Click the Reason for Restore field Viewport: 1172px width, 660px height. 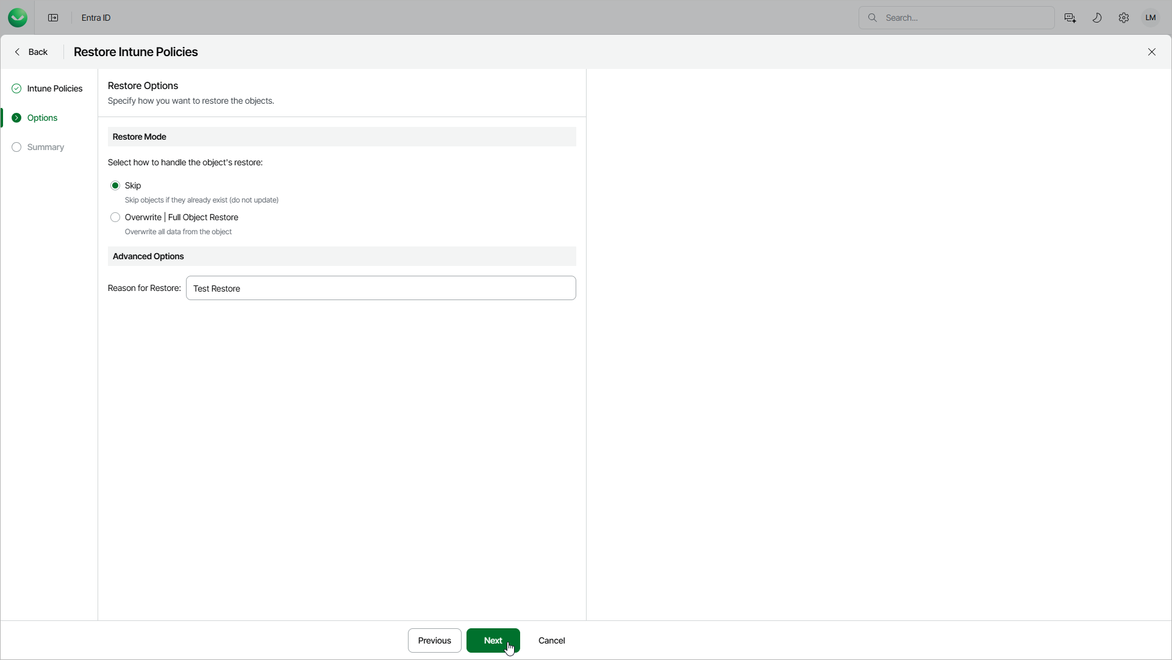point(381,288)
